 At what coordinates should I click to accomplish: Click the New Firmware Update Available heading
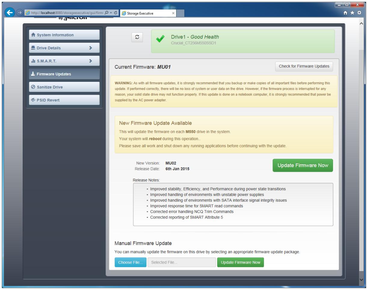coord(156,123)
